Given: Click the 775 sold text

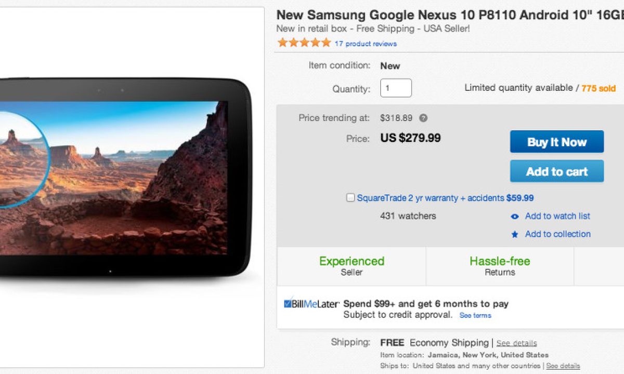Looking at the screenshot, I should (x=599, y=88).
